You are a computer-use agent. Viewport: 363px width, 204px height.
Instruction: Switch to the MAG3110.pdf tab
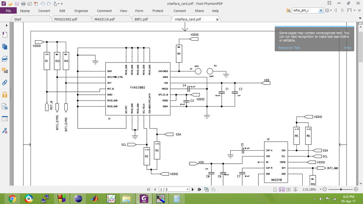click(x=104, y=19)
